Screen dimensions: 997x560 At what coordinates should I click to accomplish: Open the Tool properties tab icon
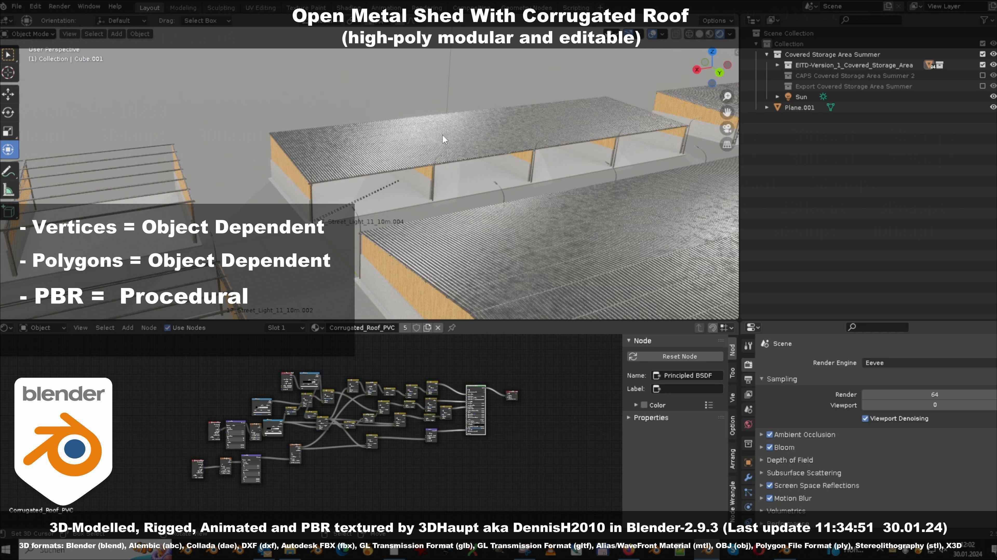pos(748,346)
